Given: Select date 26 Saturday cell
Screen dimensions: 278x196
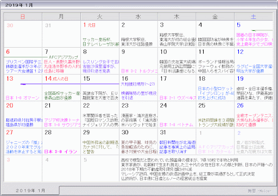Looking at the screenshot, I should click(x=254, y=115).
